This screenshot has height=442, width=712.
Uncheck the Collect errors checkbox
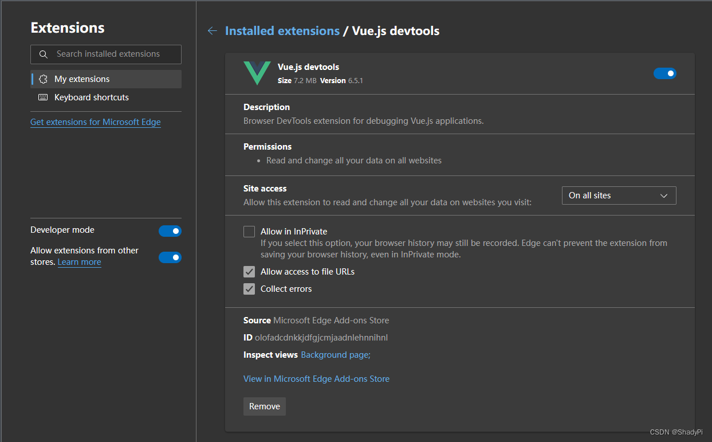[249, 289]
